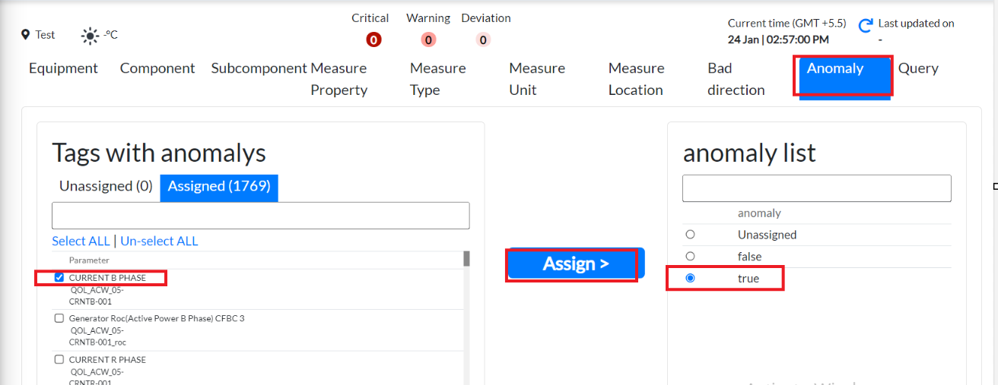Open the Equipment tab
Viewport: 998px width, 385px height.
click(x=63, y=68)
